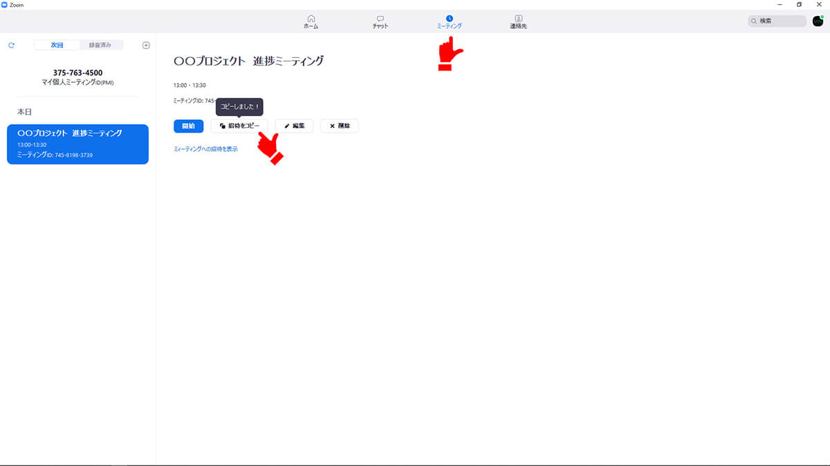
Task: Minimize the Zoom window
Action: pyautogui.click(x=778, y=4)
